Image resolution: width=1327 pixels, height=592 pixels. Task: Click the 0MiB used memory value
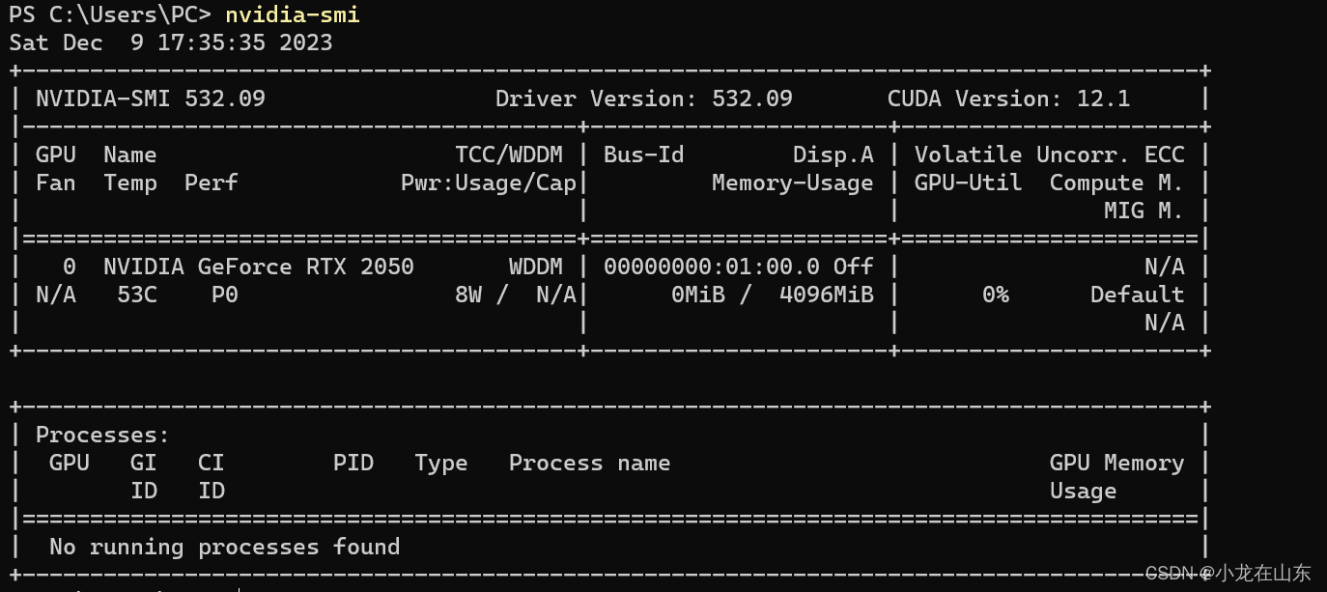point(698,295)
